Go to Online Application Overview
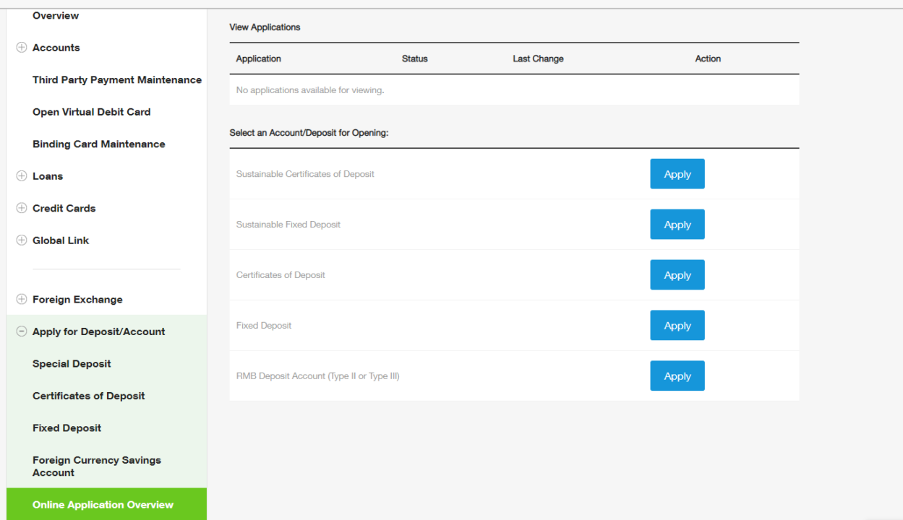Viewport: 903px width, 520px height. click(x=103, y=504)
